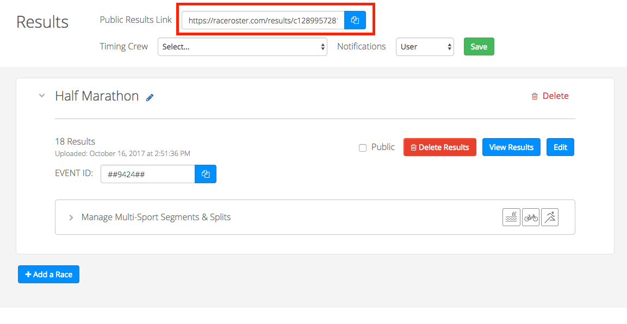Click the Results page title
Image resolution: width=627 pixels, height=324 pixels.
(42, 22)
